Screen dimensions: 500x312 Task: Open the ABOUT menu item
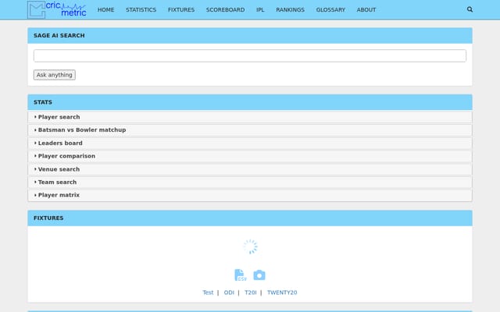tap(366, 10)
